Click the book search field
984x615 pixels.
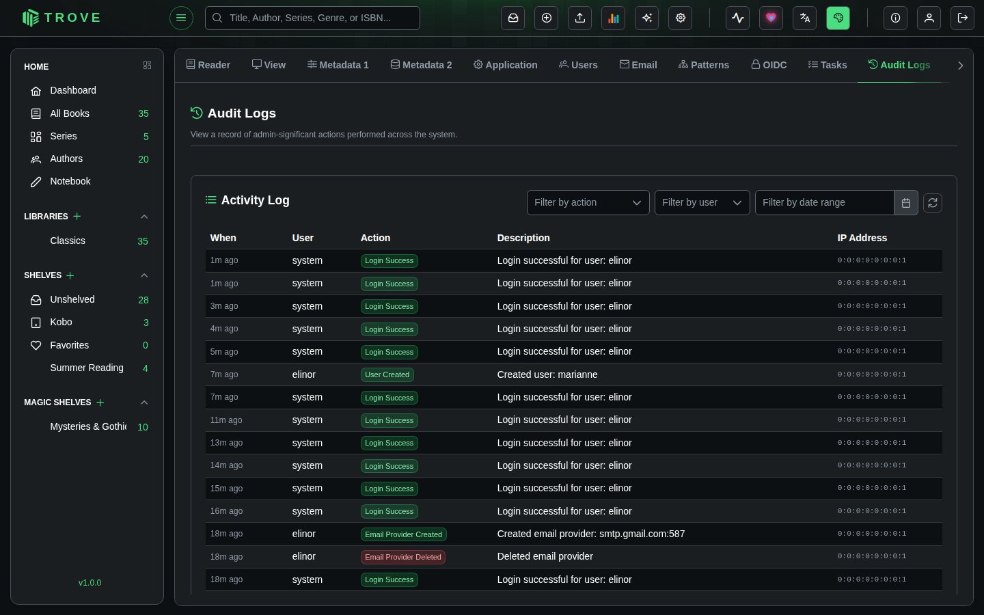pyautogui.click(x=312, y=18)
